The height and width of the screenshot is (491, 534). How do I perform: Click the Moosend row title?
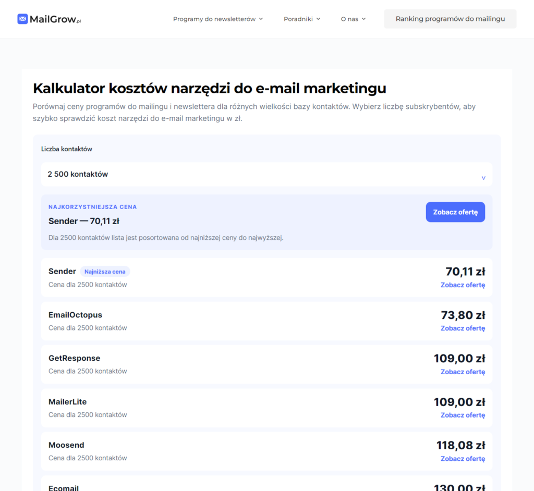pyautogui.click(x=66, y=445)
